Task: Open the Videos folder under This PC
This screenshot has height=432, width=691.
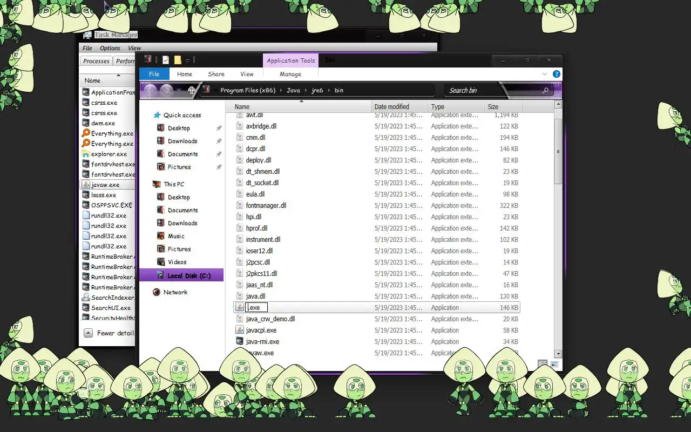Action: pyautogui.click(x=177, y=262)
